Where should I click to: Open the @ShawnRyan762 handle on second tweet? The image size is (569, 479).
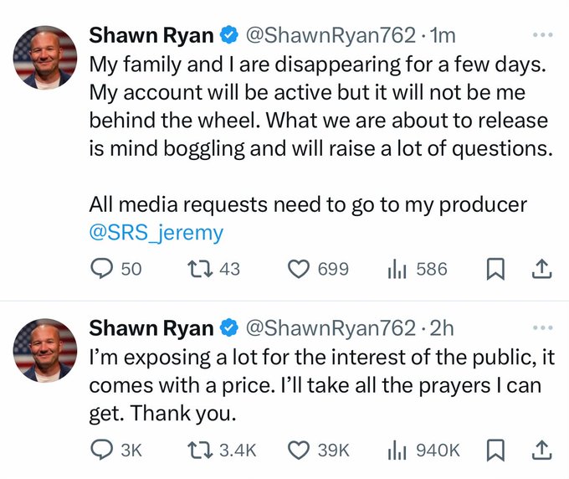pos(330,327)
